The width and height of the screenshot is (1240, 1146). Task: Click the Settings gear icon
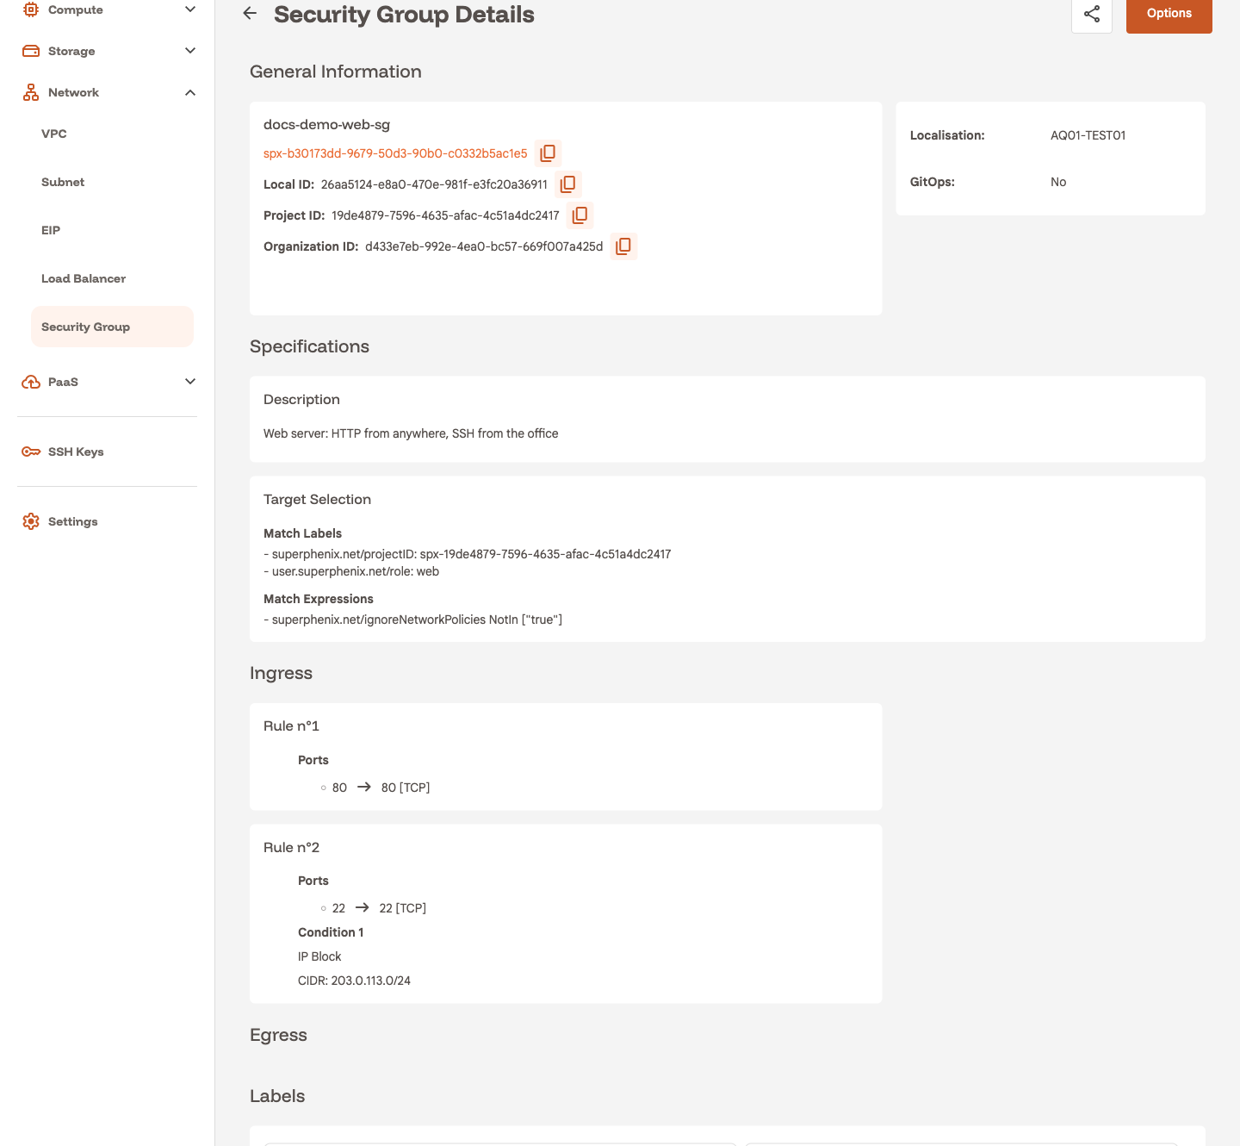(31, 521)
